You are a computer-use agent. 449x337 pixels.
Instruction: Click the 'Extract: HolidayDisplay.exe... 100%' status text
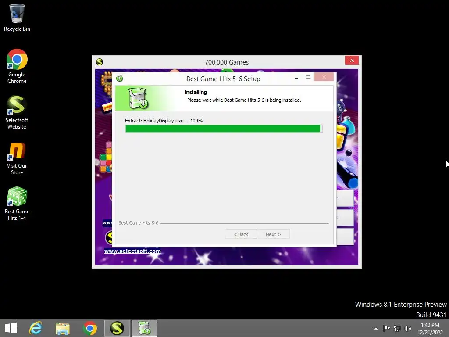coord(164,121)
